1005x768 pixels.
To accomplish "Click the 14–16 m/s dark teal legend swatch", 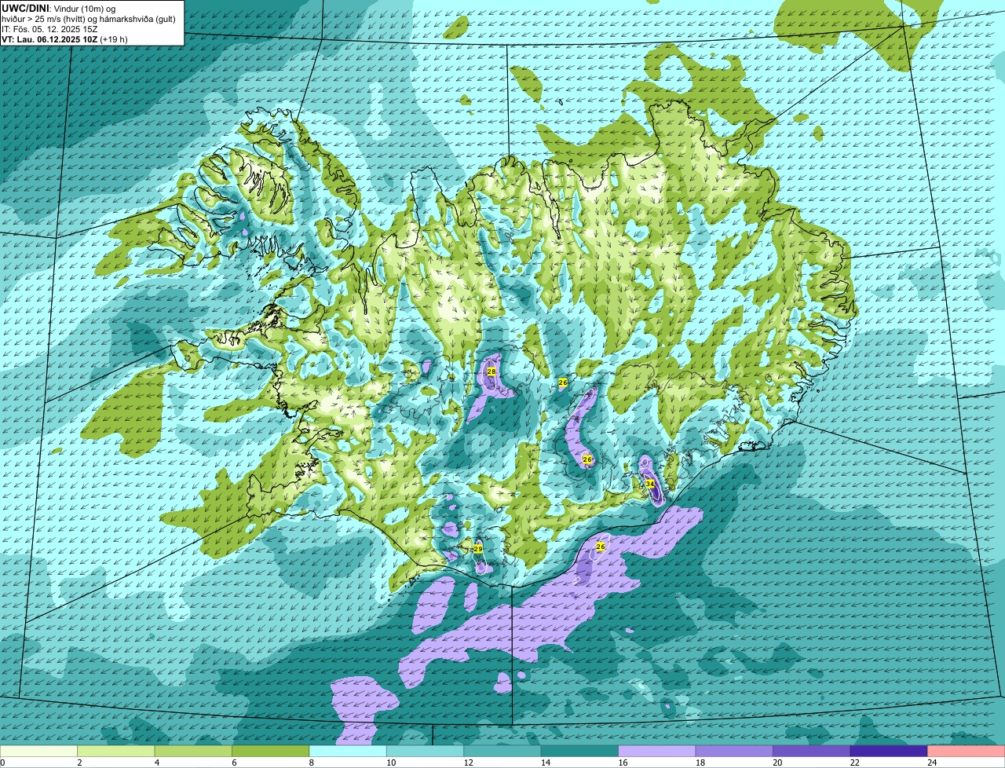I will pos(579,751).
